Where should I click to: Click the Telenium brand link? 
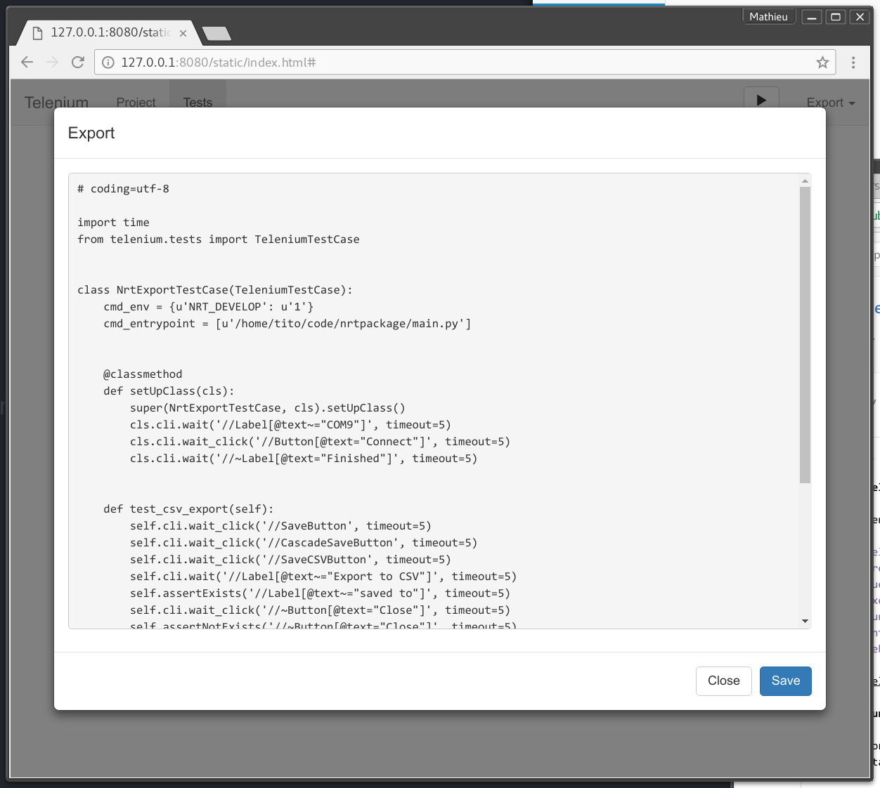56,102
